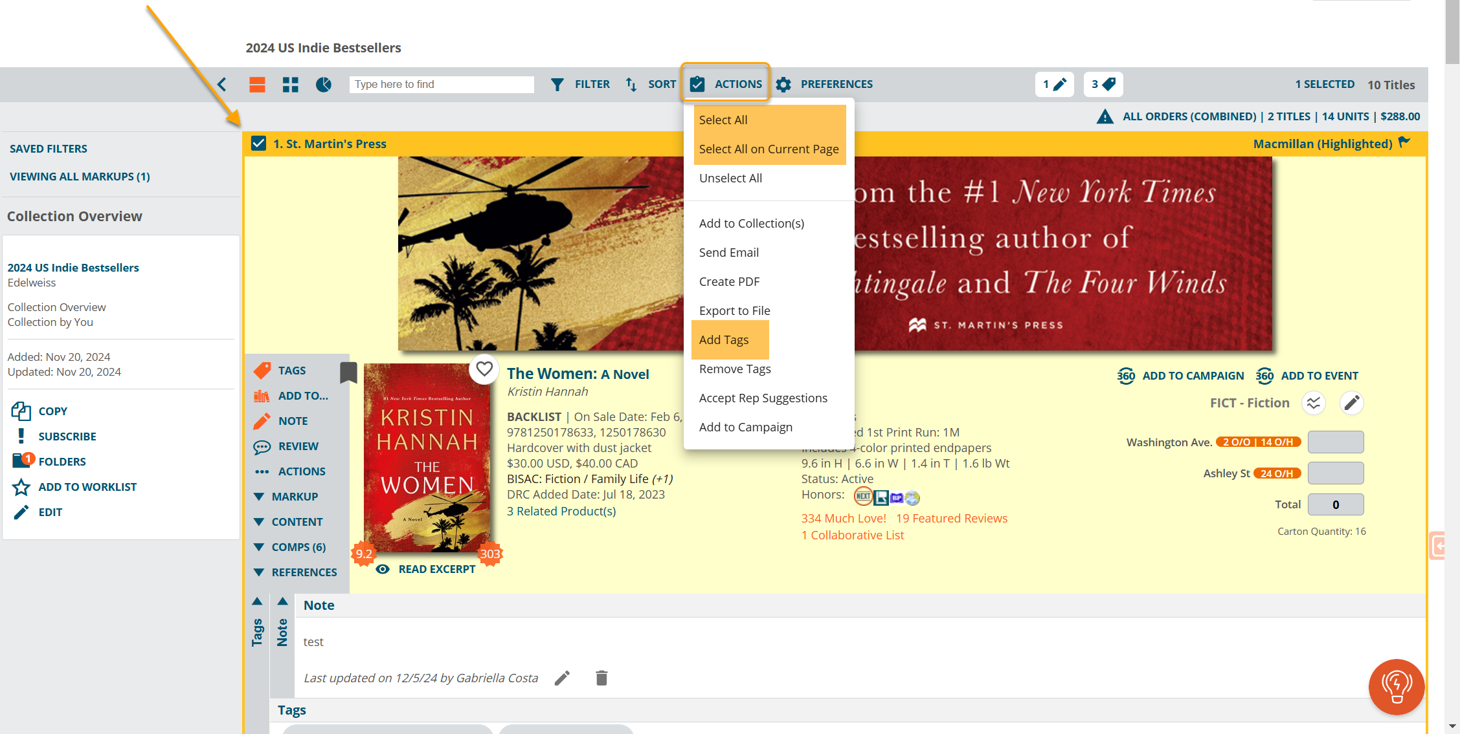Collapse the Tags panel arrow
The image size is (1460, 734).
coord(257,601)
